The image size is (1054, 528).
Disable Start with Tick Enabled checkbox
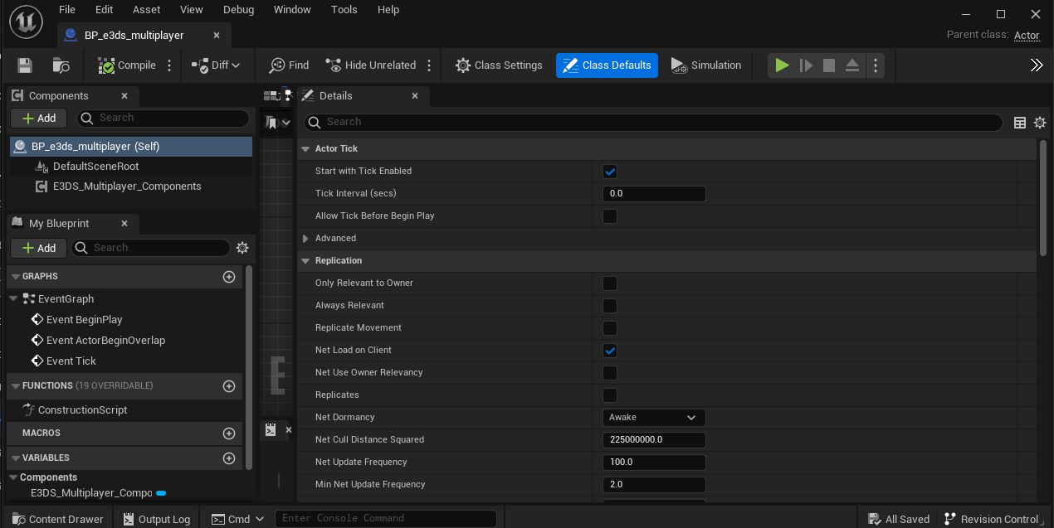pyautogui.click(x=610, y=172)
